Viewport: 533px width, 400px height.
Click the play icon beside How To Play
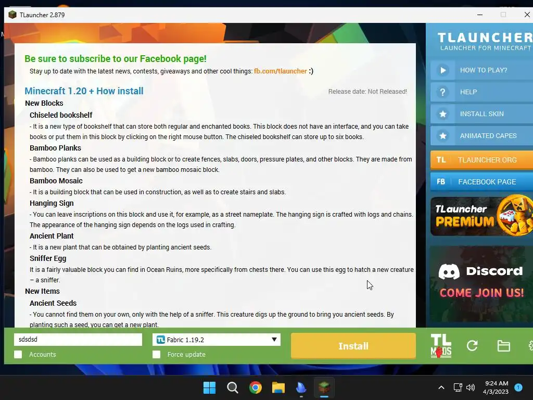pyautogui.click(x=442, y=70)
